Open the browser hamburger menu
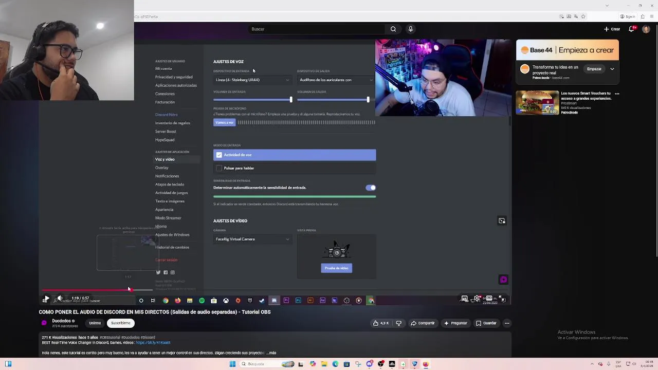 (x=651, y=16)
